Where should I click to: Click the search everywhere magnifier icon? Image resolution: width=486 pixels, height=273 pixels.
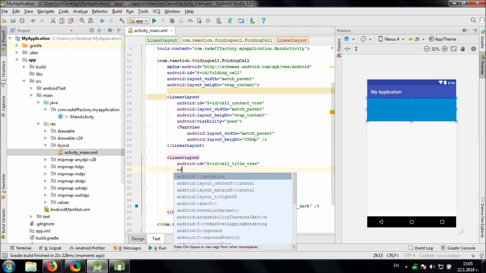pyautogui.click(x=473, y=20)
